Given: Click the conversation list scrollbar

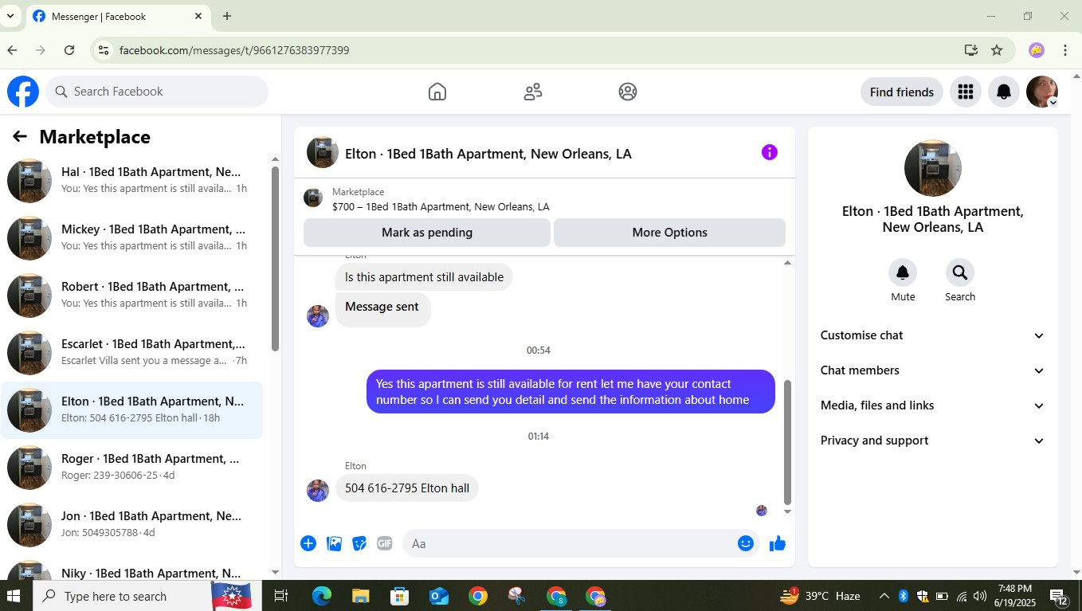Looking at the screenshot, I should [276, 258].
